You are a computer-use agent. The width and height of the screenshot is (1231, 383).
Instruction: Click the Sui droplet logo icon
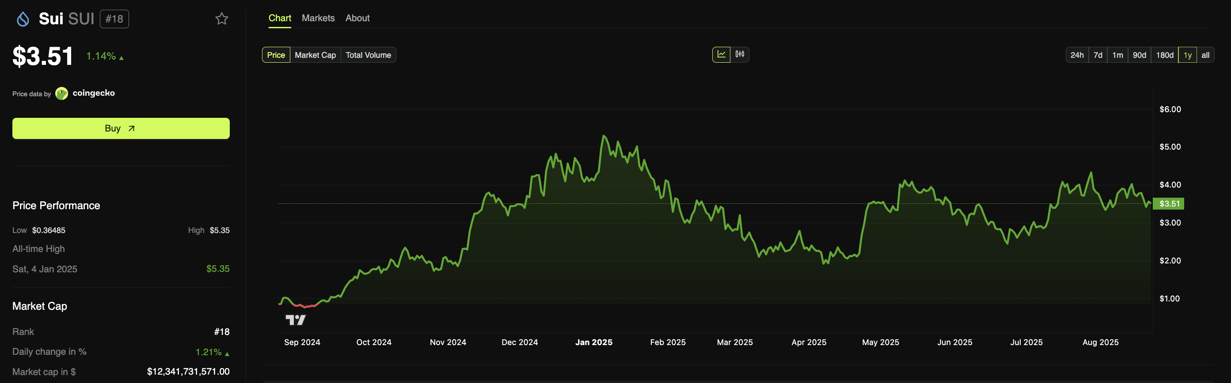pos(23,19)
